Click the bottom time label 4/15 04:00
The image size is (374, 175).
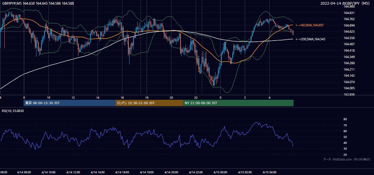[x=270, y=172]
